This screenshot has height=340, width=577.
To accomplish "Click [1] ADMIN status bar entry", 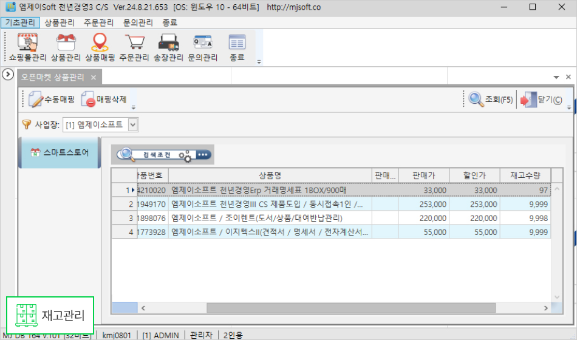I will pyautogui.click(x=160, y=335).
